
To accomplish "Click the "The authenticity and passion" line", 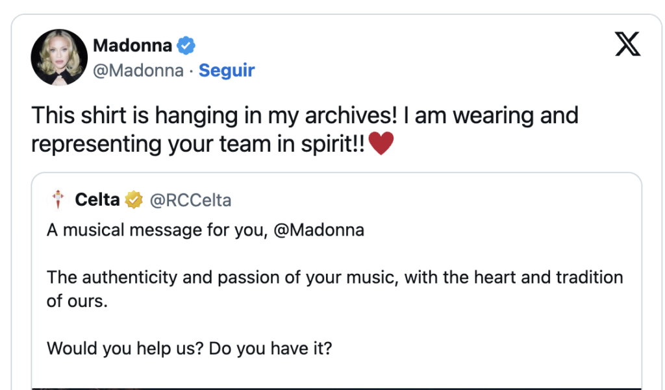I will [x=334, y=278].
